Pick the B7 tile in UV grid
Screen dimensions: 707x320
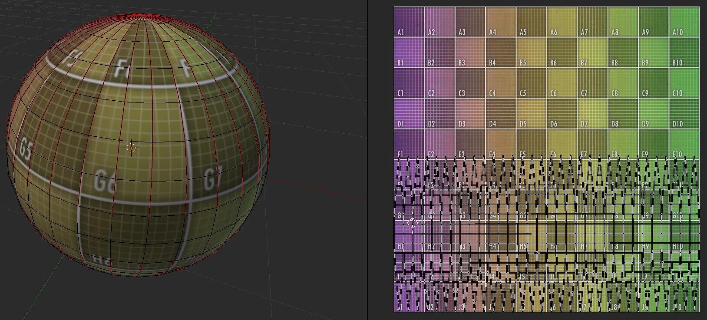point(592,52)
